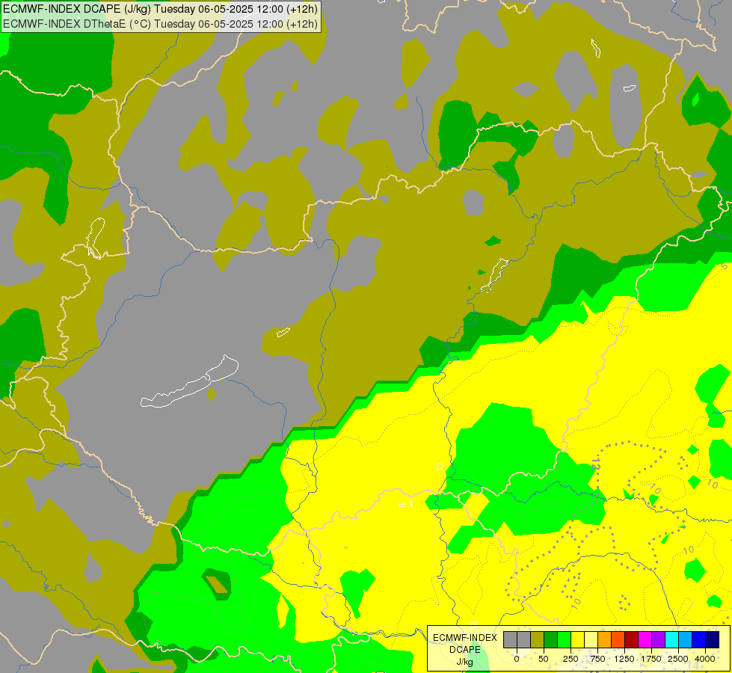
Task: Click the legend value label 2500
Action: pyautogui.click(x=678, y=659)
